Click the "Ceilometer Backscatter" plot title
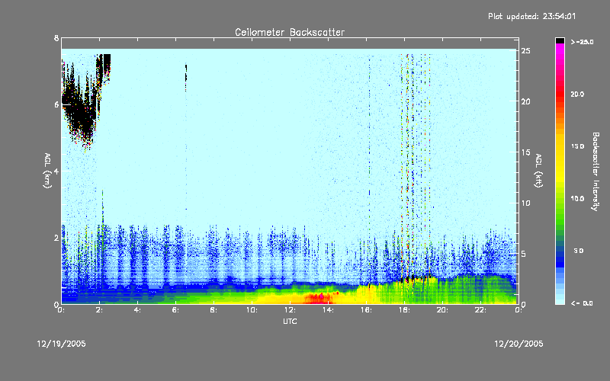This screenshot has height=381, width=610. tap(290, 32)
